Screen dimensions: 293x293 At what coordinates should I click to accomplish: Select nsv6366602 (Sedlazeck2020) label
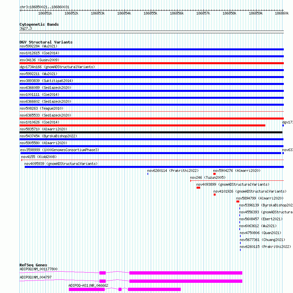click(x=45, y=101)
